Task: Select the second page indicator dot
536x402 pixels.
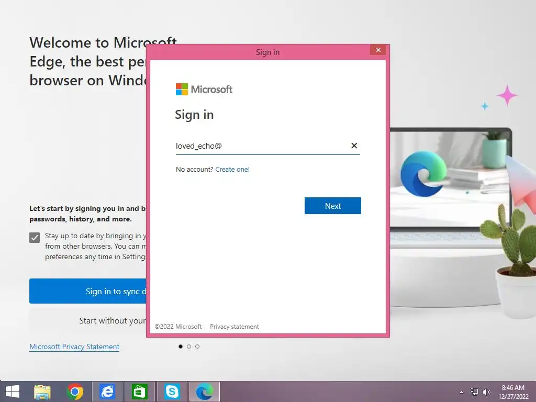Action: 188,347
